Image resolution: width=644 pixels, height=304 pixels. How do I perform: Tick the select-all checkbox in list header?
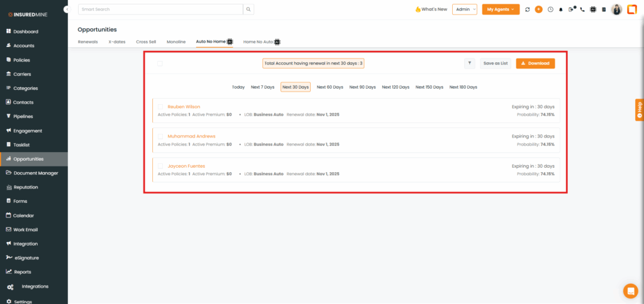pos(160,63)
